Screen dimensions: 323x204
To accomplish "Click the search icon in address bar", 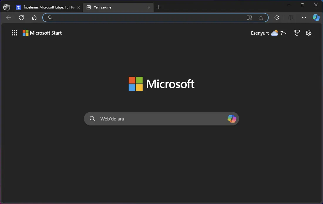I will [x=50, y=18].
